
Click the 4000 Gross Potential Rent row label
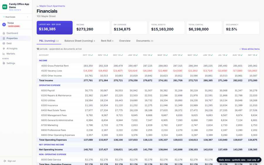point(55,66)
